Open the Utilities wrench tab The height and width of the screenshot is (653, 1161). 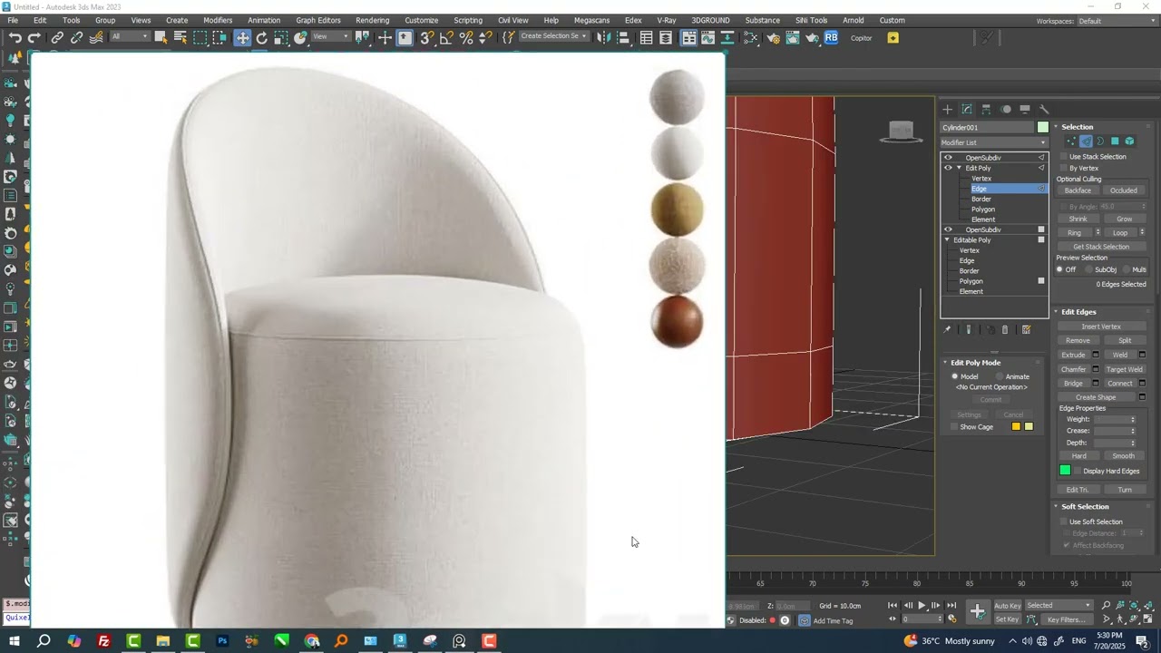point(1044,109)
